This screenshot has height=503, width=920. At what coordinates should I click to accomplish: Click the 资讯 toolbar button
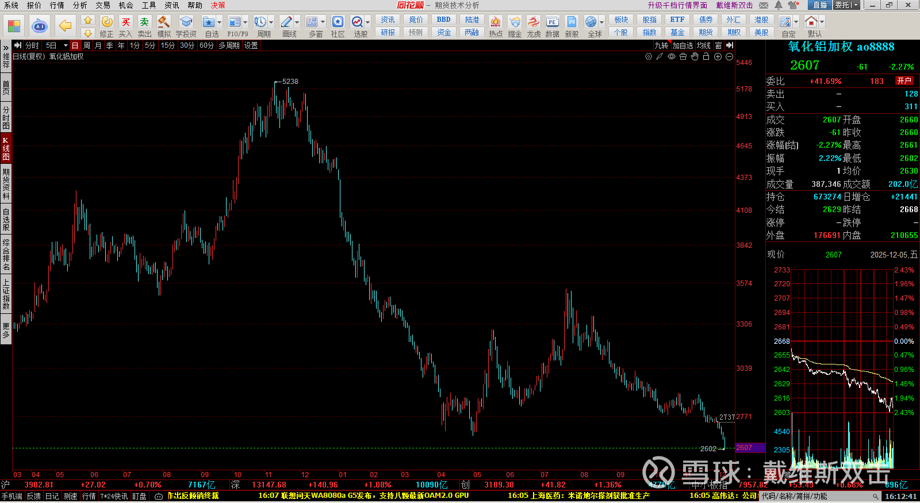tap(388, 20)
